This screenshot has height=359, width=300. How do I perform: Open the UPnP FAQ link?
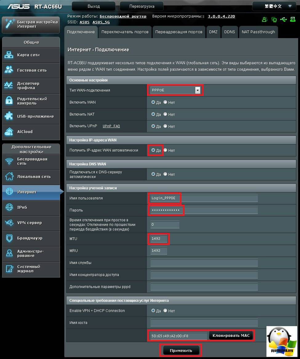click(x=111, y=126)
